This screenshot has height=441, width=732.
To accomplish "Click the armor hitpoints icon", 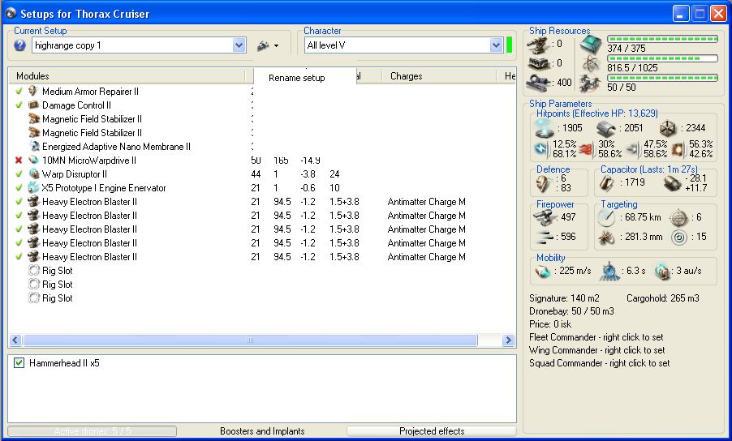I will point(606,128).
